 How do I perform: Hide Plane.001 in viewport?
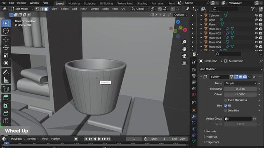(x=256, y=29)
